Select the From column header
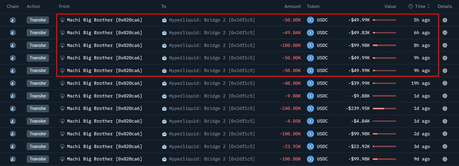The width and height of the screenshot is (459, 166). pos(64,6)
